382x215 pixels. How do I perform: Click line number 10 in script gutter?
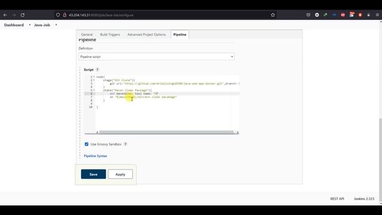click(x=91, y=107)
